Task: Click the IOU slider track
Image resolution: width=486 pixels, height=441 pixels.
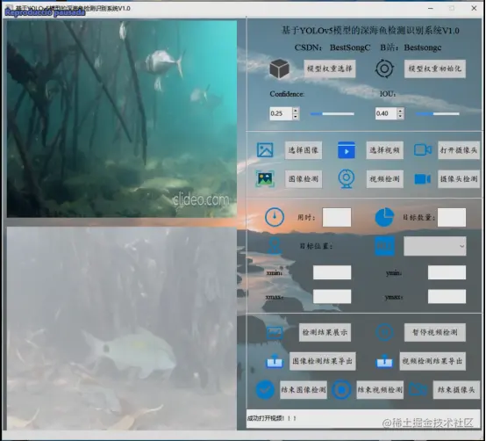Action: (x=437, y=114)
